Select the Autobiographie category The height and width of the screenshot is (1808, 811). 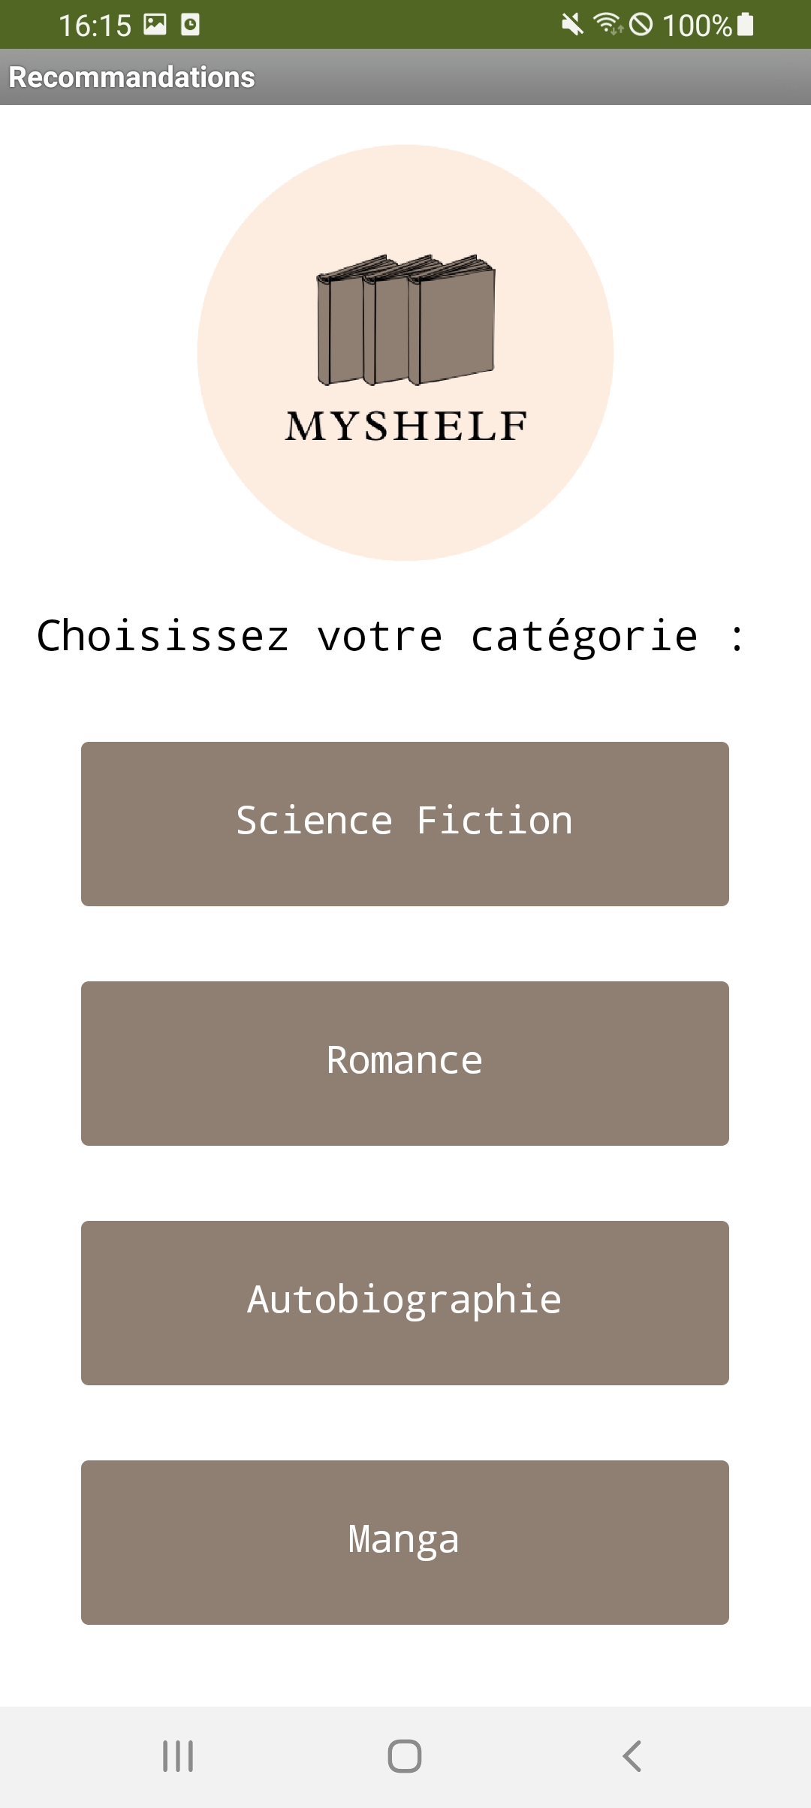[x=405, y=1303]
